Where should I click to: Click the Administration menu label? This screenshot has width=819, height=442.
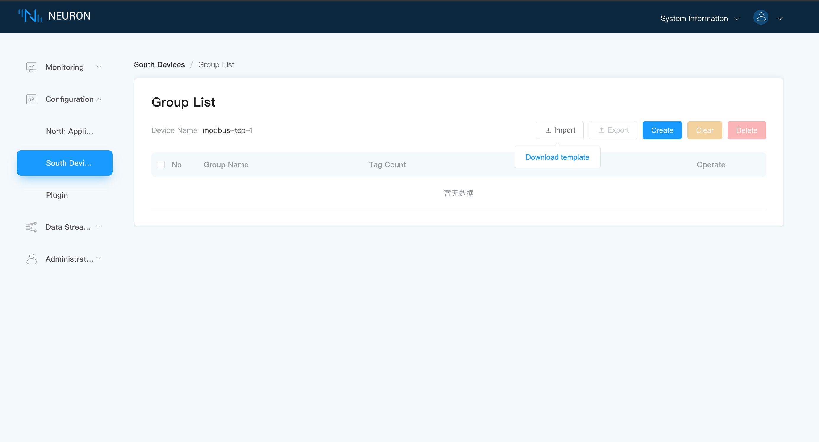click(69, 259)
